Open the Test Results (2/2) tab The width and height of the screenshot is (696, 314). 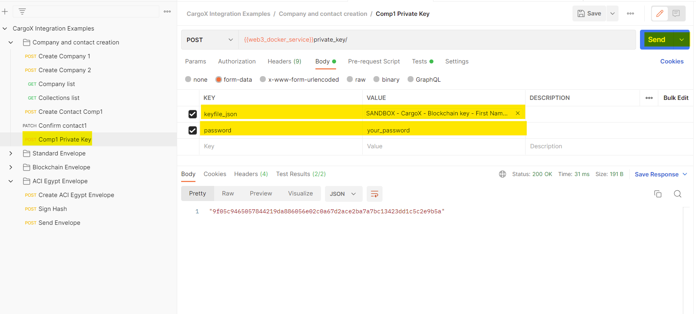301,174
